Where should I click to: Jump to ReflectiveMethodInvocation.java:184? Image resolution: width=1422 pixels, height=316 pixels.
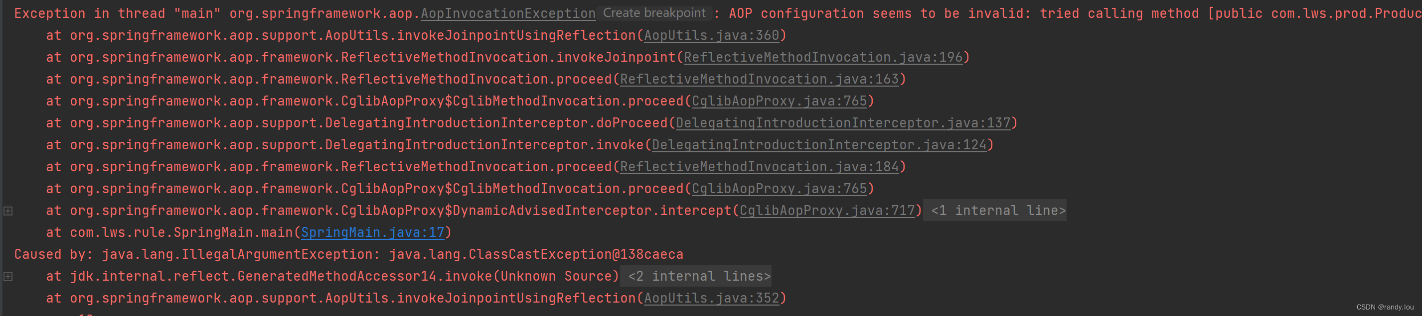click(759, 167)
